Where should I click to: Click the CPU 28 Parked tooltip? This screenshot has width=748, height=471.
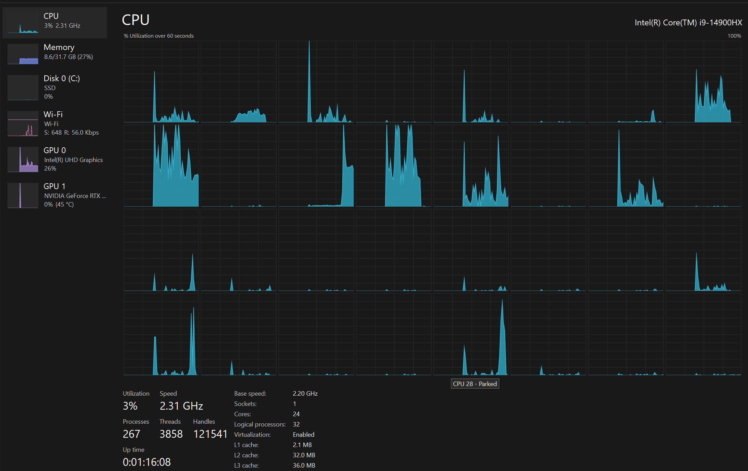tap(475, 384)
